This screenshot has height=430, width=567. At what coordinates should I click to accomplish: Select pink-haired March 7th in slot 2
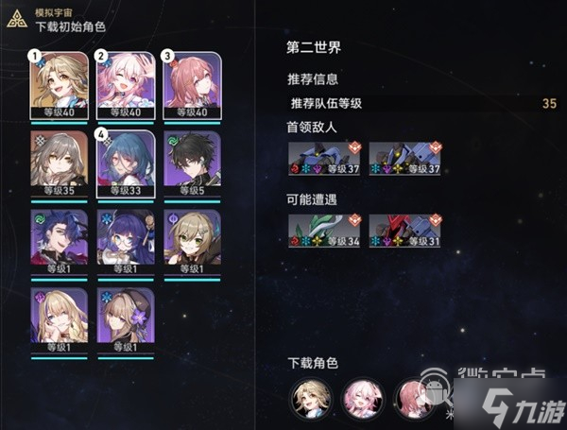click(126, 86)
